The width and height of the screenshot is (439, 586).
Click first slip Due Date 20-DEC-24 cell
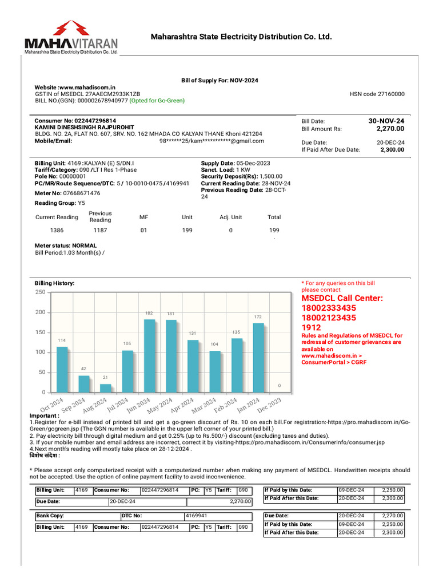pos(148,501)
